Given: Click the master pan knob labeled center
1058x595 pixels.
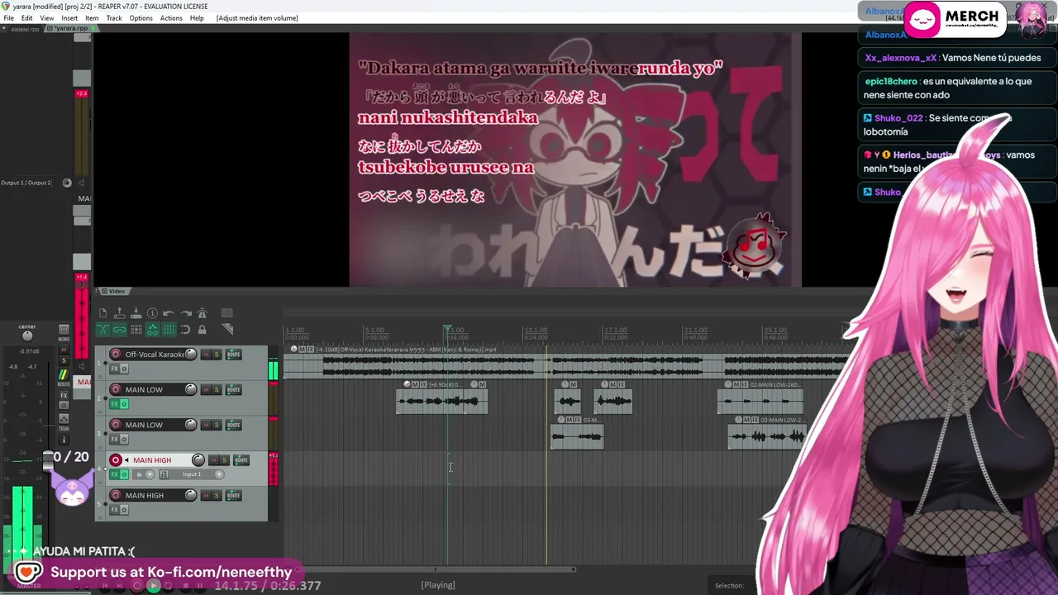Looking at the screenshot, I should (x=27, y=336).
